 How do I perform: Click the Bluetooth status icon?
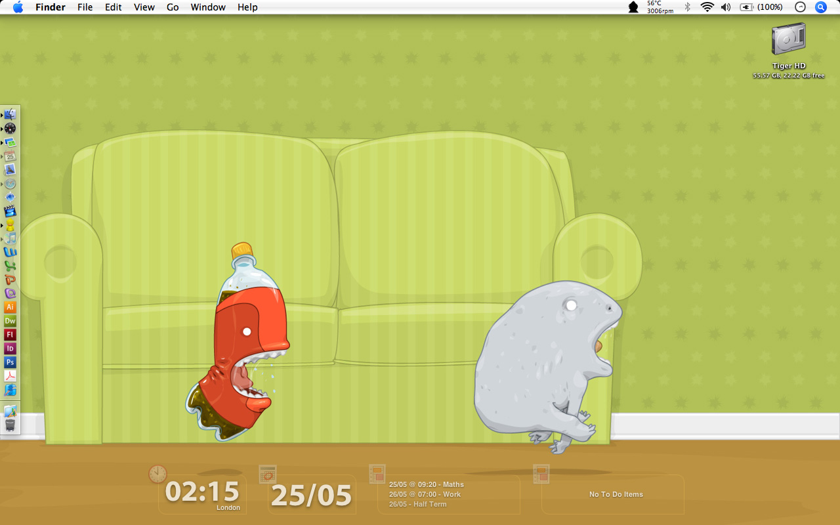(688, 7)
